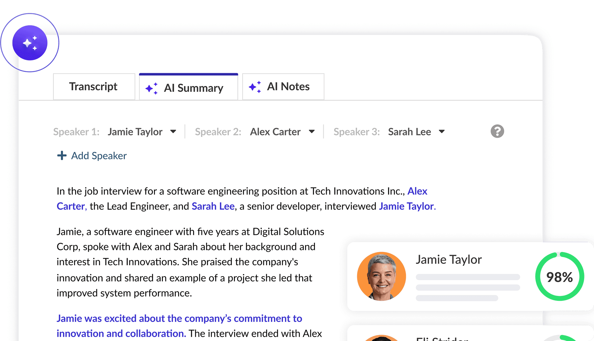The image size is (594, 341).
Task: Click the 98% score ring
Action: coord(560,276)
